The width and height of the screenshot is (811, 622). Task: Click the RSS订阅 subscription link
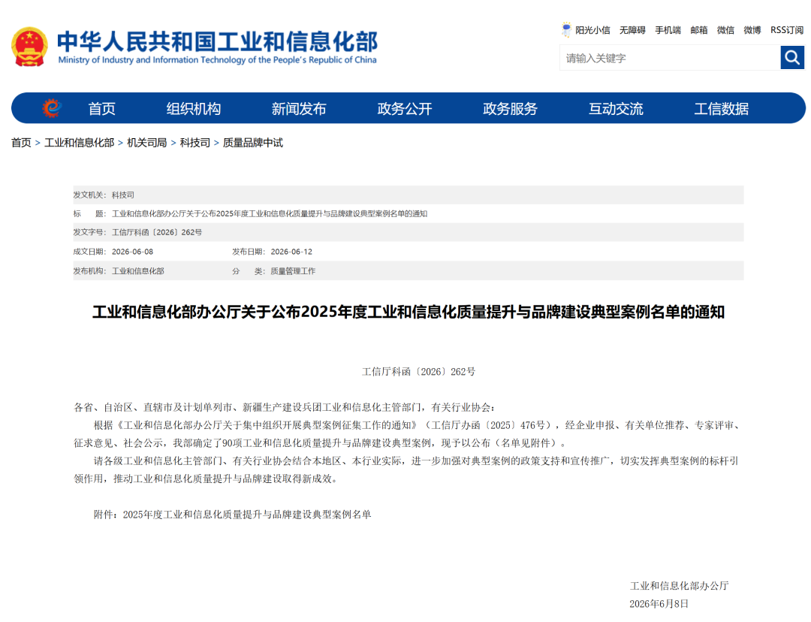point(787,30)
